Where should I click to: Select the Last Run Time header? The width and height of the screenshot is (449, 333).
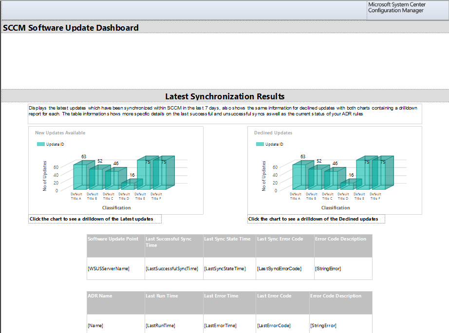click(x=174, y=303)
